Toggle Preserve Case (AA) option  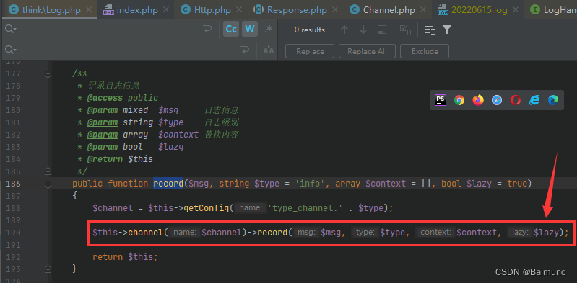coord(269,50)
